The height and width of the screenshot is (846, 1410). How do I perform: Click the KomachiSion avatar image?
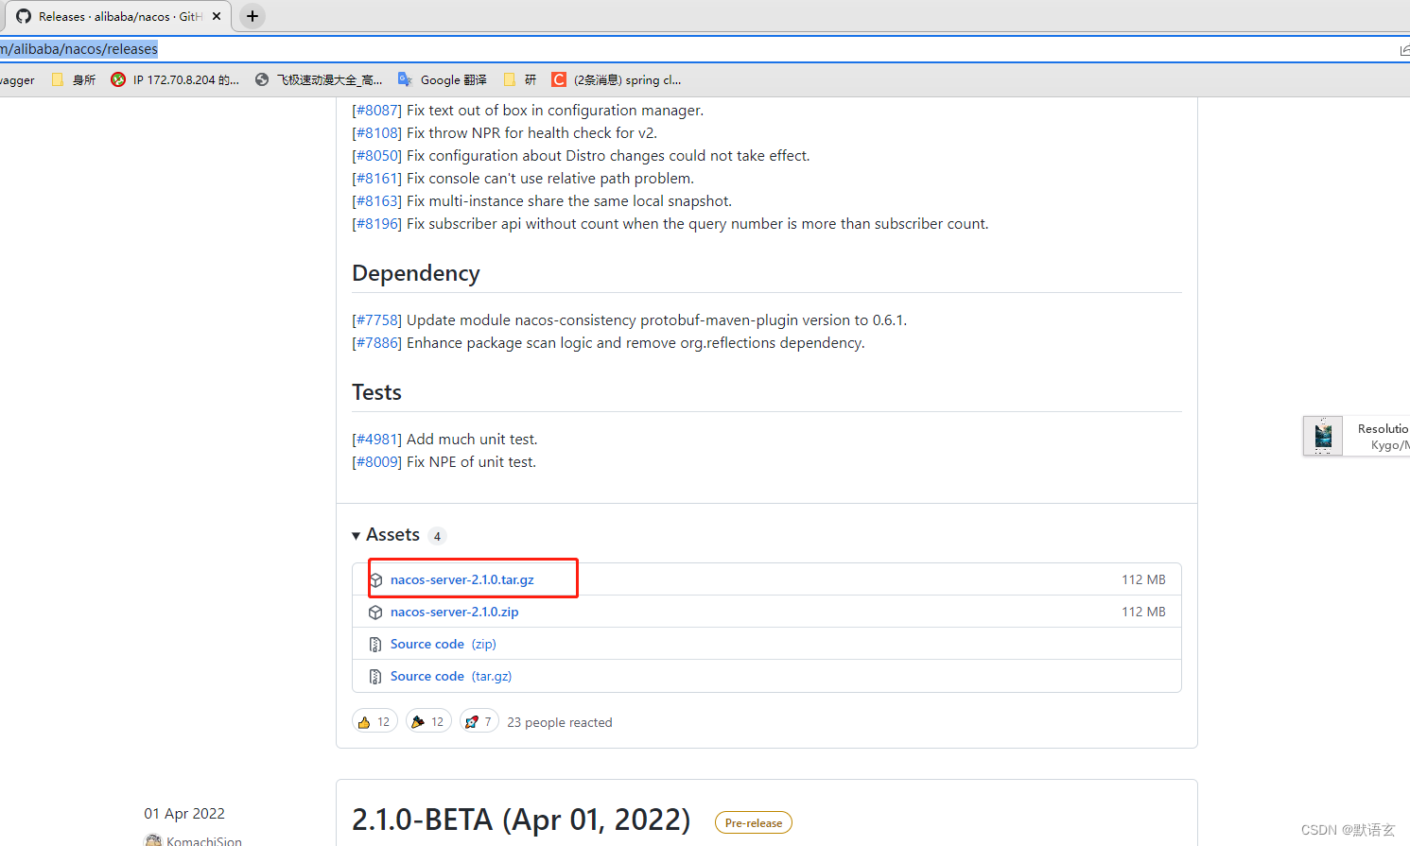[153, 840]
